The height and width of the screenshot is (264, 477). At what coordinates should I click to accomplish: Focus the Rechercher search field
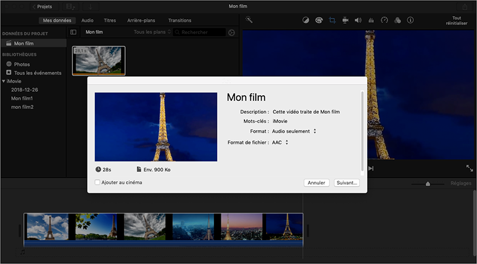[x=200, y=32]
